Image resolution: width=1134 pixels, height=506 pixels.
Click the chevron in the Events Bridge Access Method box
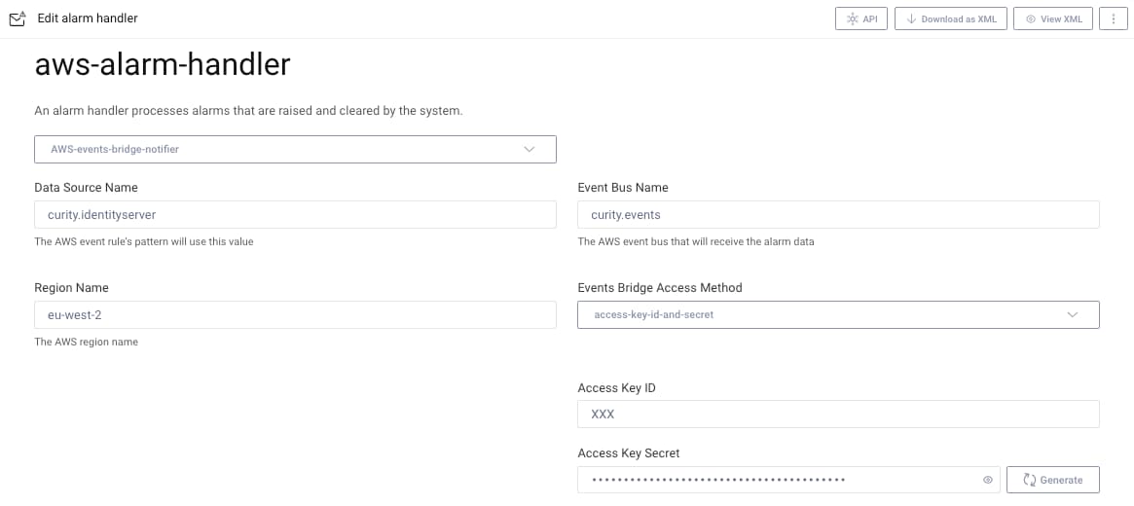click(1073, 314)
